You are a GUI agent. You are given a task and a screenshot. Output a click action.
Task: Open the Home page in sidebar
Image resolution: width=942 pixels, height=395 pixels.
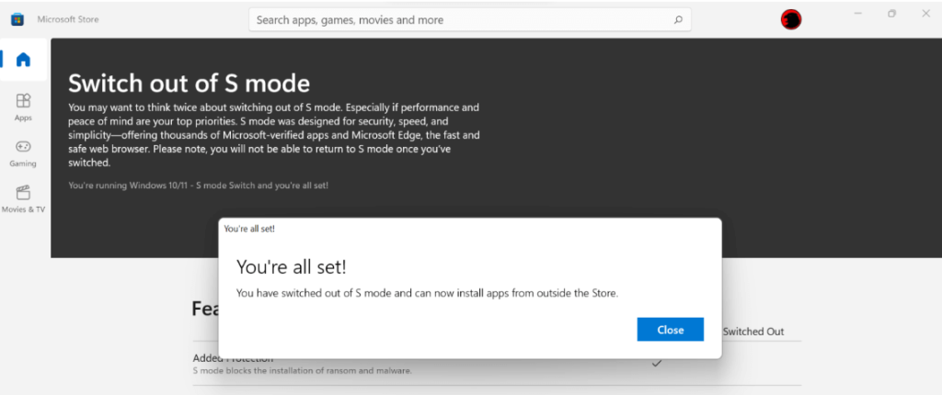[x=23, y=60]
